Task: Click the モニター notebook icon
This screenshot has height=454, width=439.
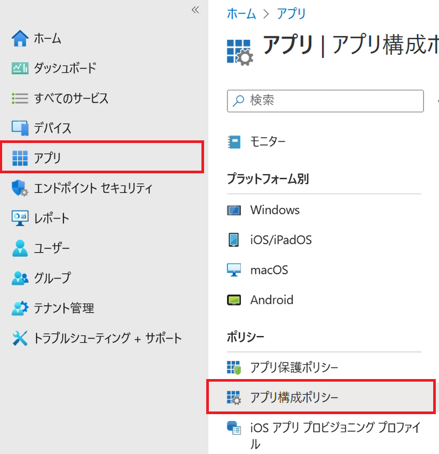Action: [234, 142]
